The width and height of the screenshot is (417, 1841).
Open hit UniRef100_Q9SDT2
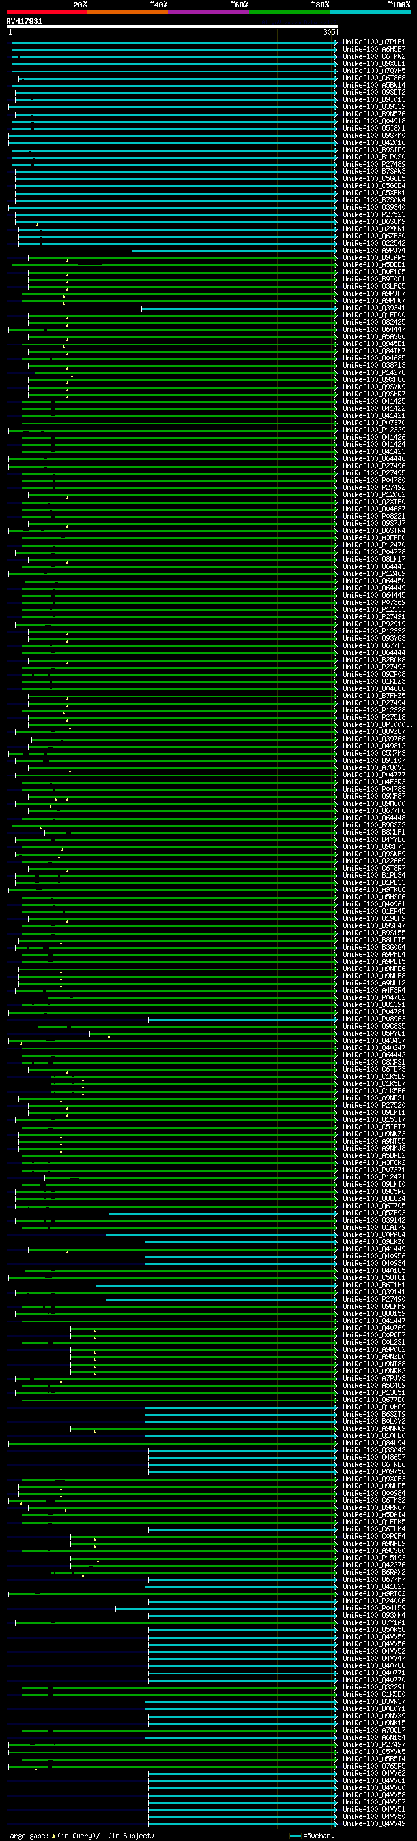pos(374,92)
